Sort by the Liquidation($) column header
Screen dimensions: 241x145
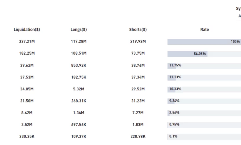click(x=27, y=30)
